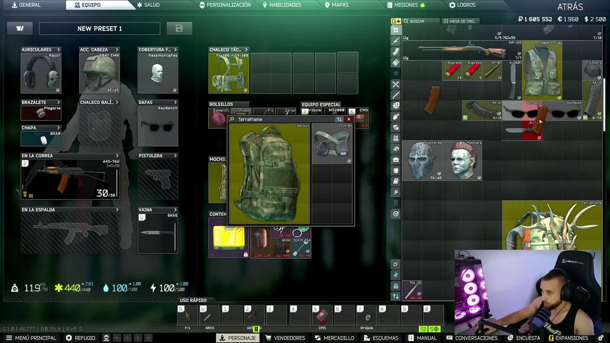
Task: Expand the Brazalete slot arrow
Action: coord(59,102)
